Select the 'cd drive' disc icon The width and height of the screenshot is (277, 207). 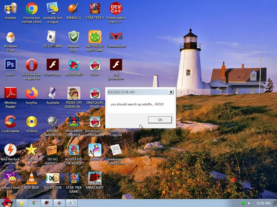[x=32, y=122]
